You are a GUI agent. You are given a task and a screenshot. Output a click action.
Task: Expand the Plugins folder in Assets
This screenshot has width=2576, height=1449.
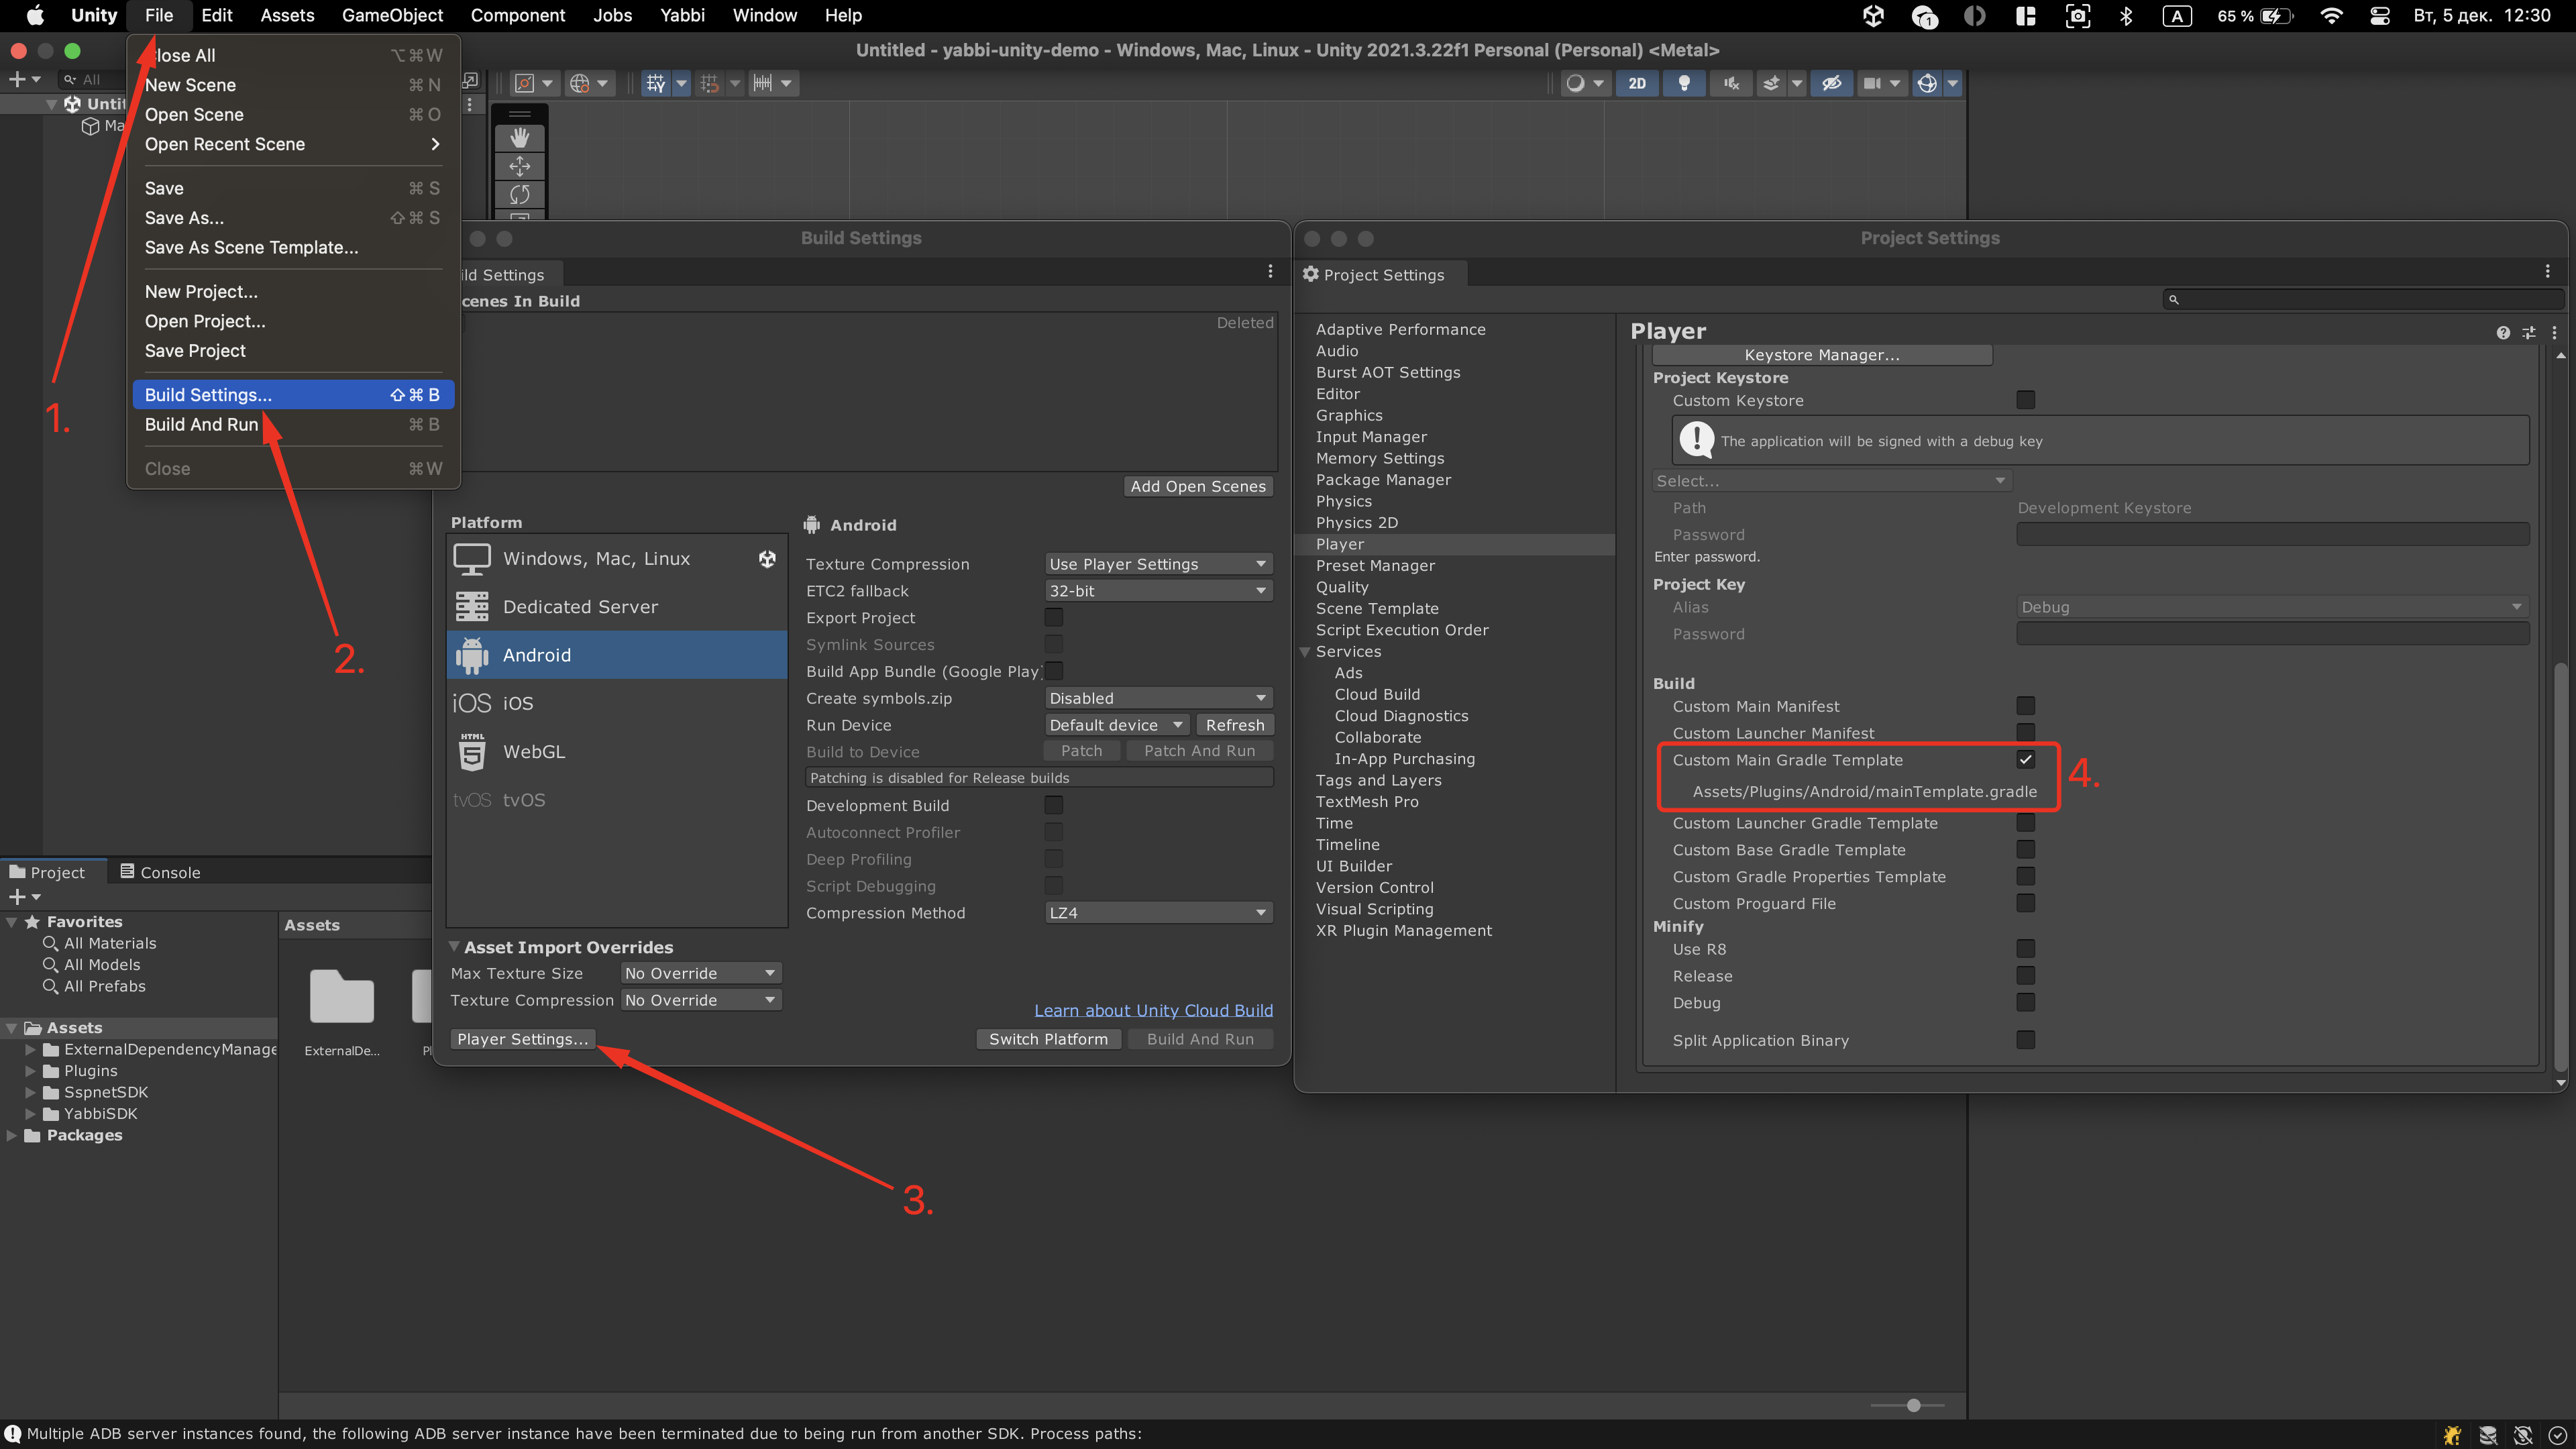pos(31,1071)
